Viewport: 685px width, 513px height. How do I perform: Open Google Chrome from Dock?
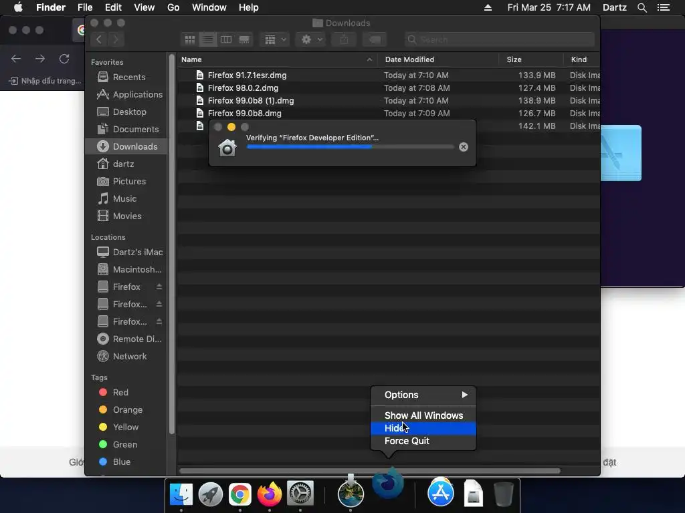tap(240, 494)
